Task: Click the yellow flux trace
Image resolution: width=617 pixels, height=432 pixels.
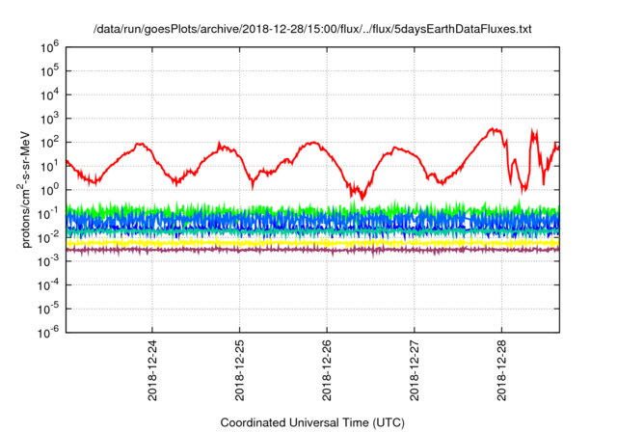Action: [x=312, y=243]
